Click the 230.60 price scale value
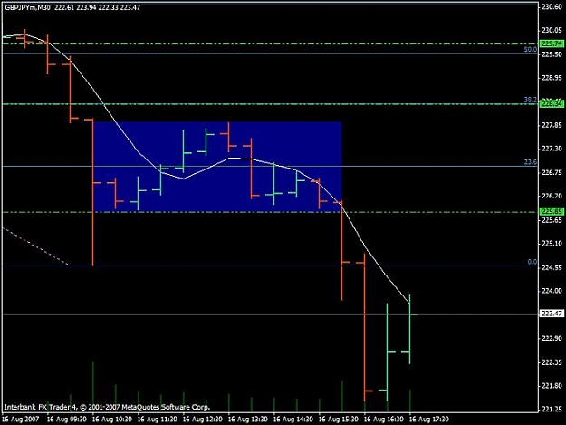The height and width of the screenshot is (425, 566). click(552, 7)
